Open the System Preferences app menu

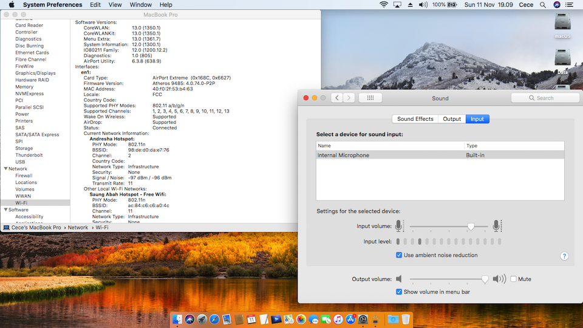52,5
